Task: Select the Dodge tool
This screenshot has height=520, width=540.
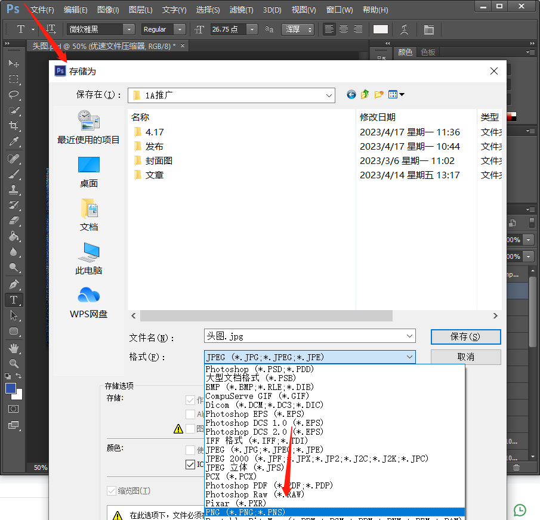Action: click(x=14, y=267)
